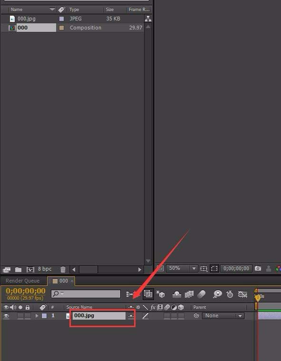Create a new folder in Project panel

18,269
